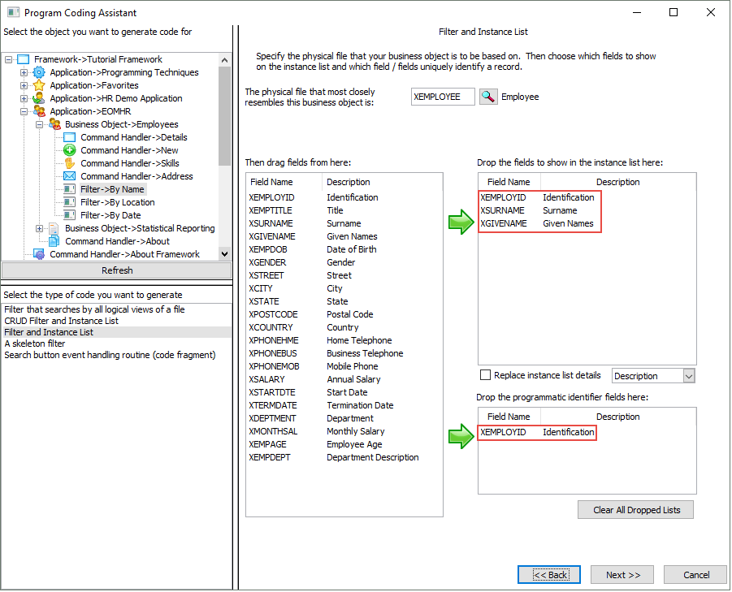Select Filter->By Location tree item

pyautogui.click(x=118, y=202)
